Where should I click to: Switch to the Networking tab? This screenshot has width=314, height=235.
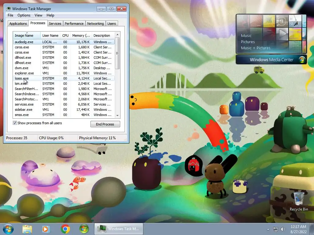tap(95, 24)
